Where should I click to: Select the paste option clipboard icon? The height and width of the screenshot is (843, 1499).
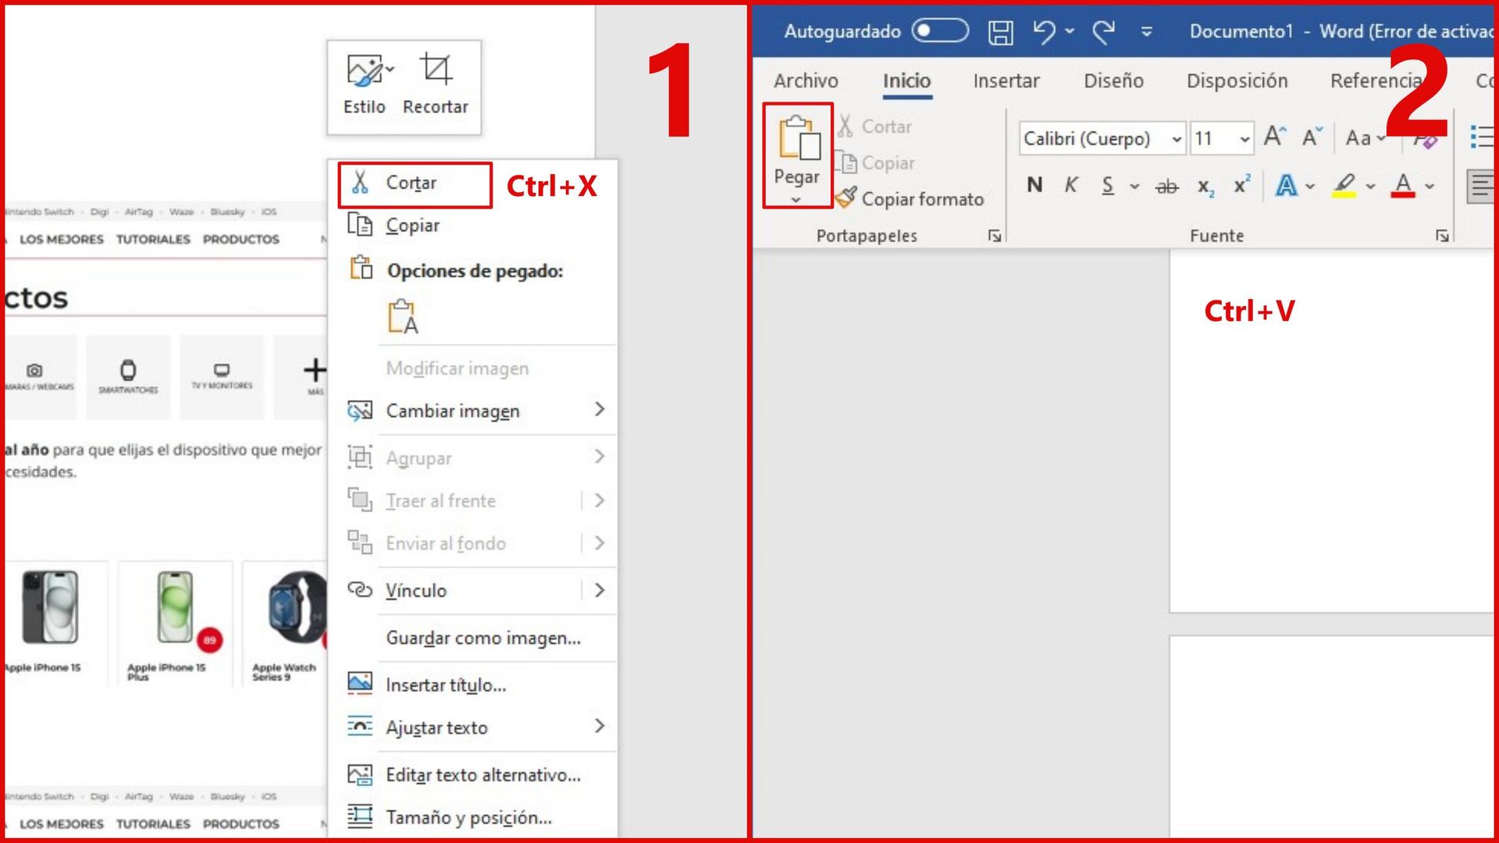point(403,317)
